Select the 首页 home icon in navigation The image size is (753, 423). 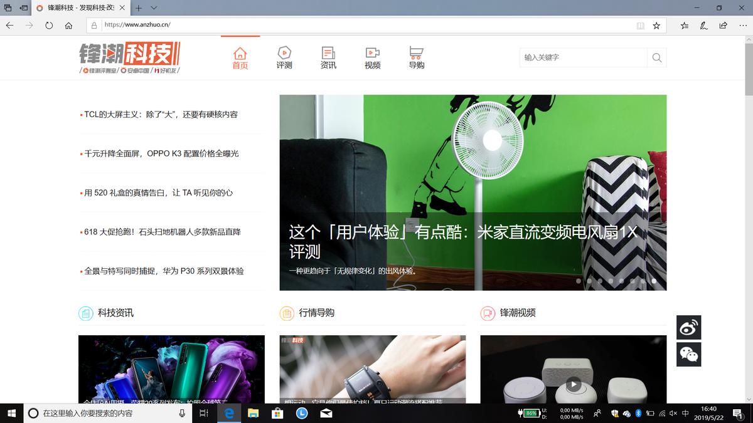click(240, 53)
